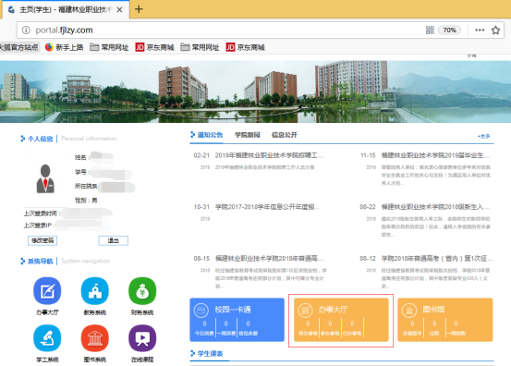Image resolution: width=511 pixels, height=366 pixels.
Task: Click the 修改密码 button
Action: 43,240
